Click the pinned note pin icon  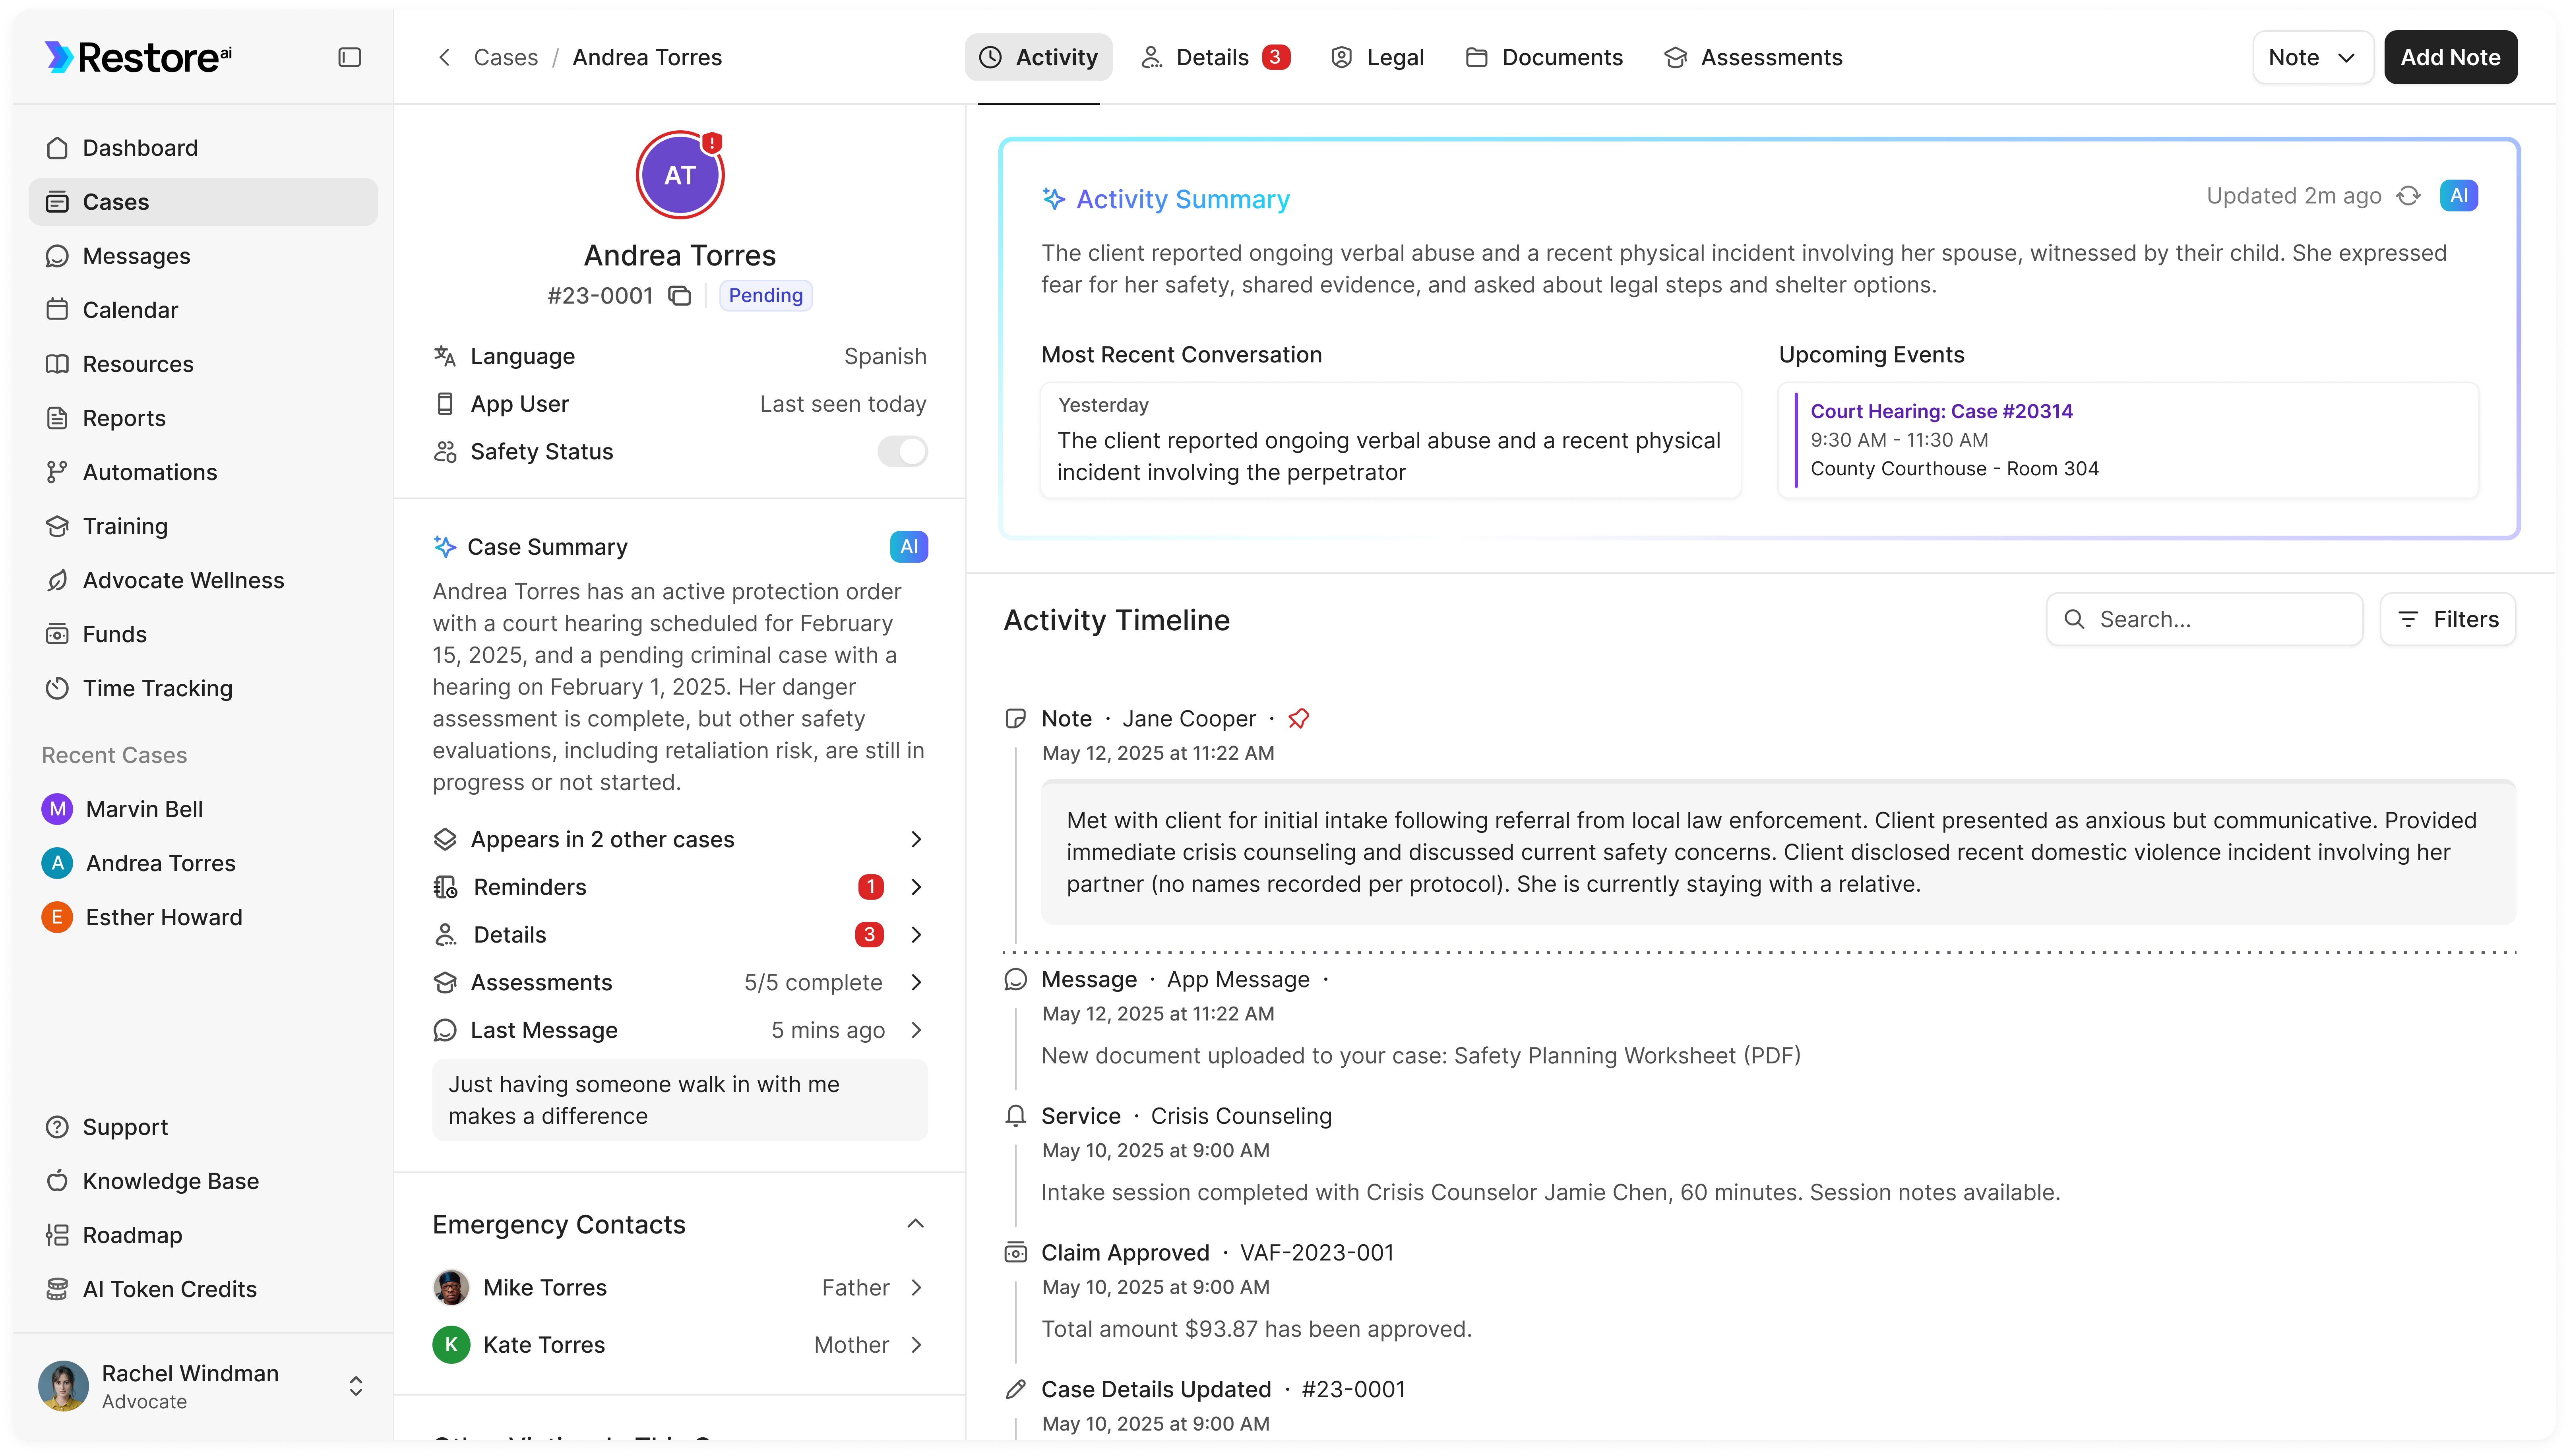[x=1298, y=718]
